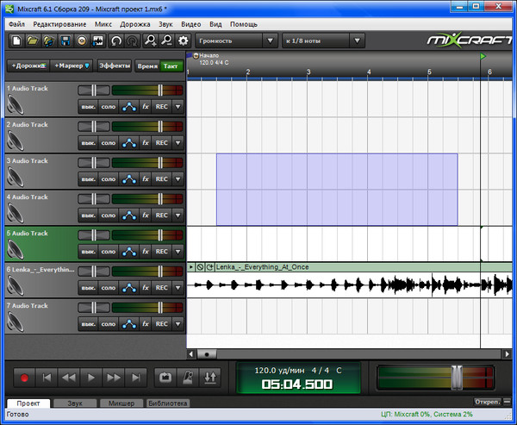Switch to the 'Микшер' tab
Image resolution: width=517 pixels, height=425 pixels.
(120, 403)
